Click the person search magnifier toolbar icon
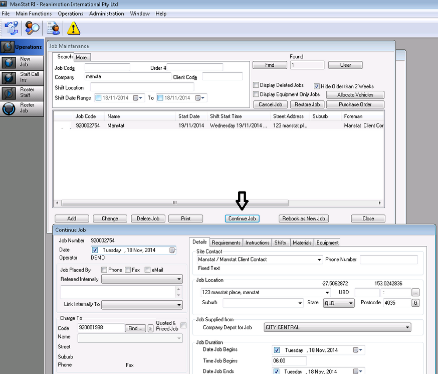The height and width of the screenshot is (374, 438). click(x=32, y=28)
